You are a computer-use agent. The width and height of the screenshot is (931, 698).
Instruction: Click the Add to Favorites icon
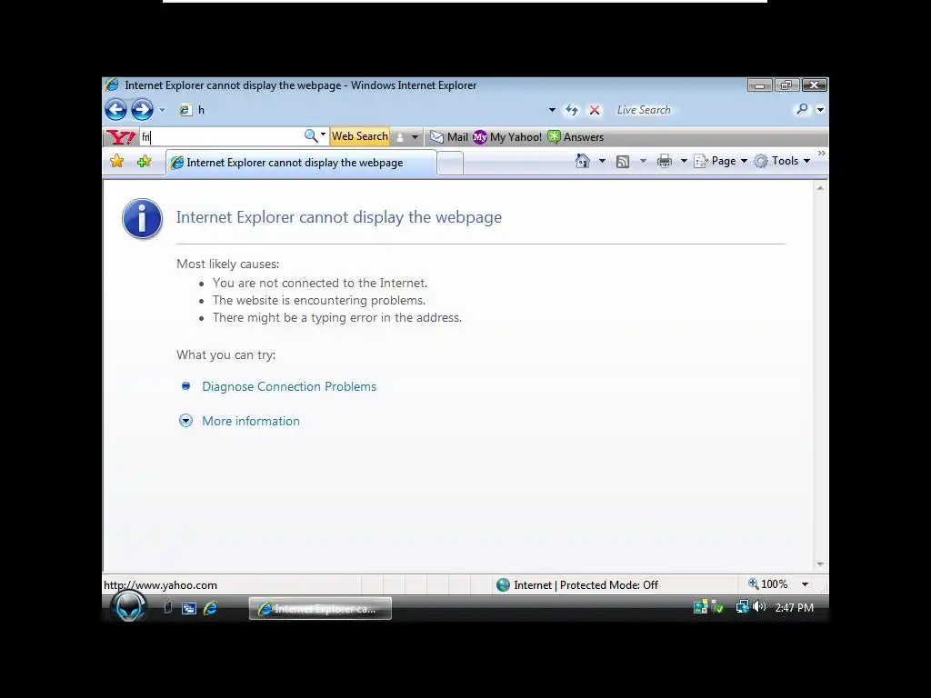coord(144,162)
